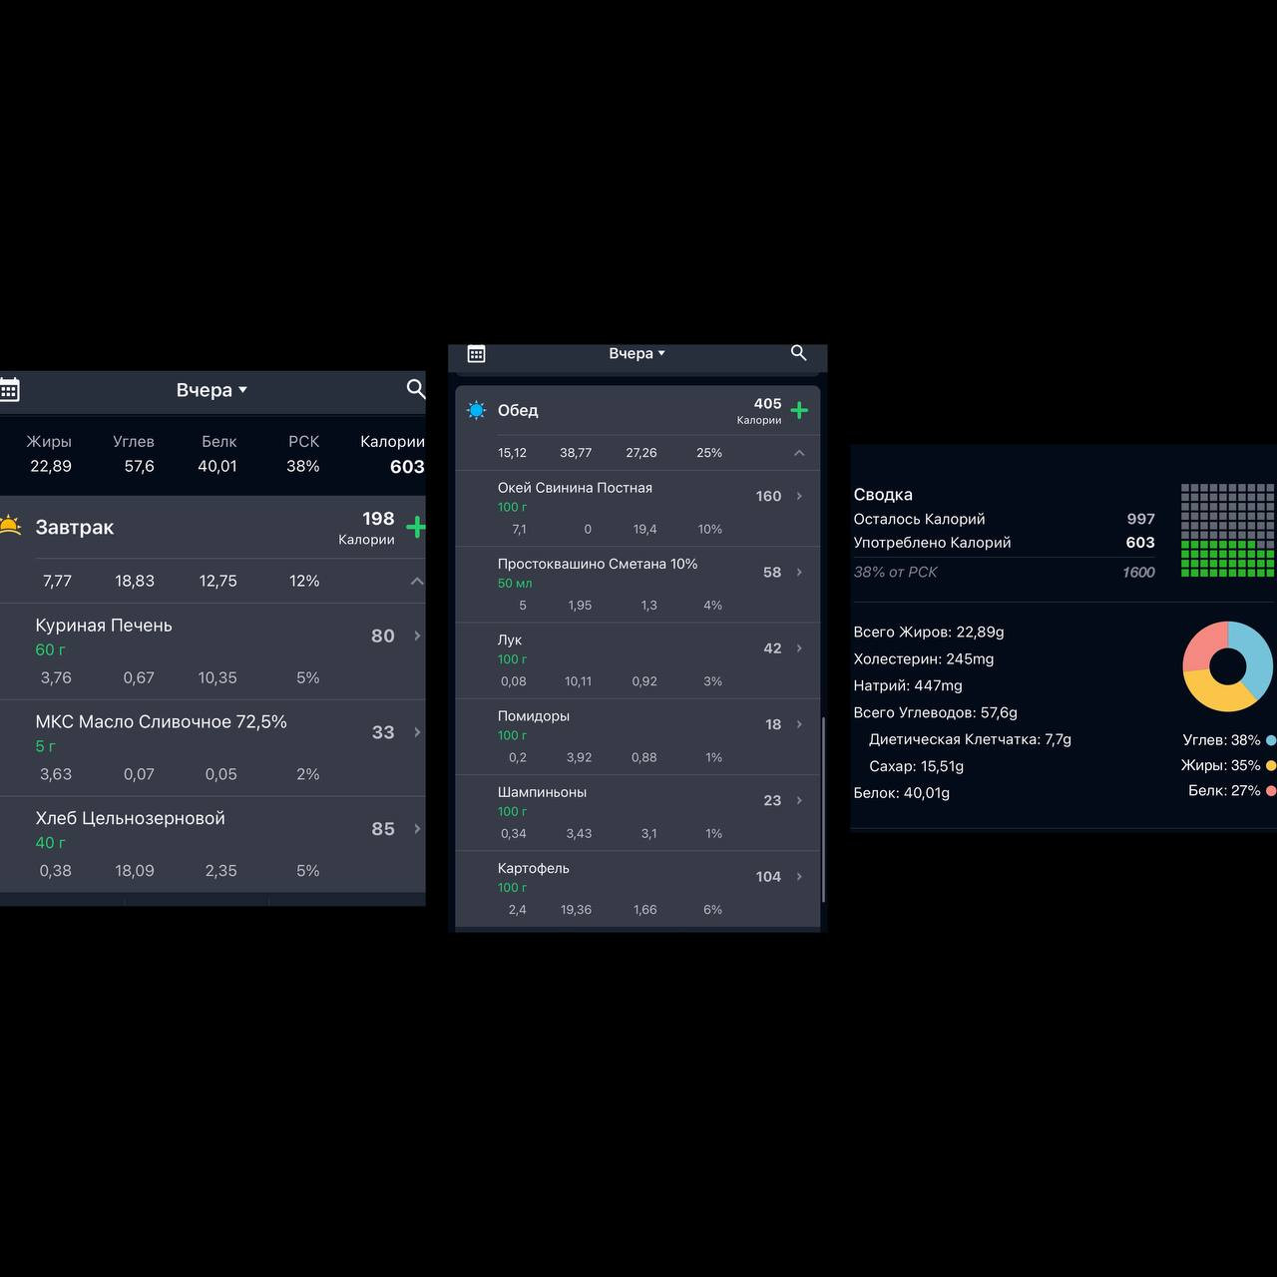This screenshot has width=1277, height=1277.
Task: Click the Завтрак sunrise icon
Action: pos(10,526)
